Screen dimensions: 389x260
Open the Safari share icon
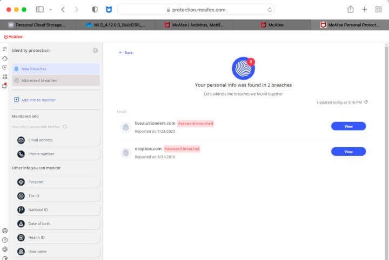point(351,9)
